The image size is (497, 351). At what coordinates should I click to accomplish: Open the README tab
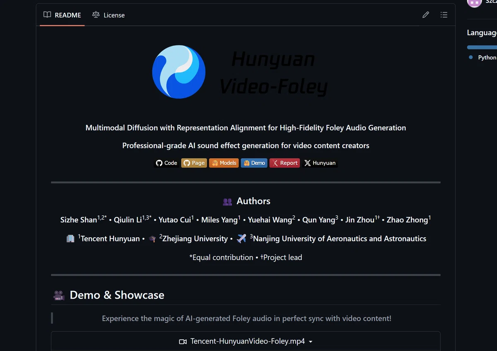click(62, 15)
